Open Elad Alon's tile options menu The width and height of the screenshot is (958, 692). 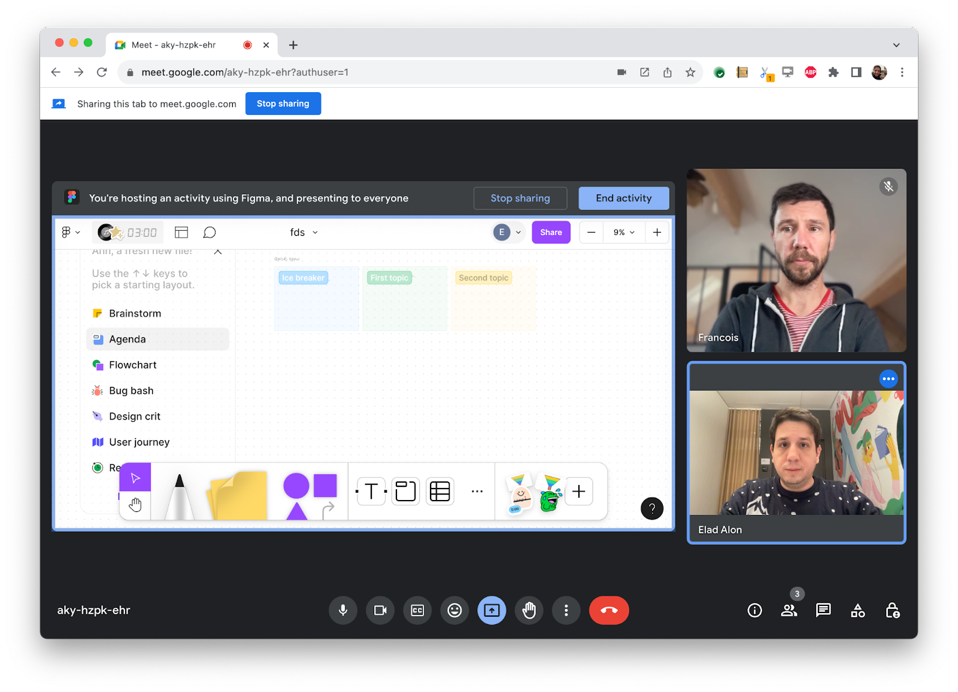click(888, 379)
